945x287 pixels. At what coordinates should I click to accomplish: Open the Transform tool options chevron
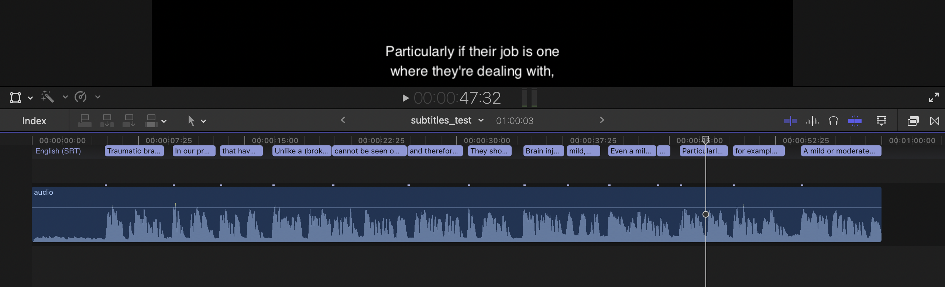[30, 98]
